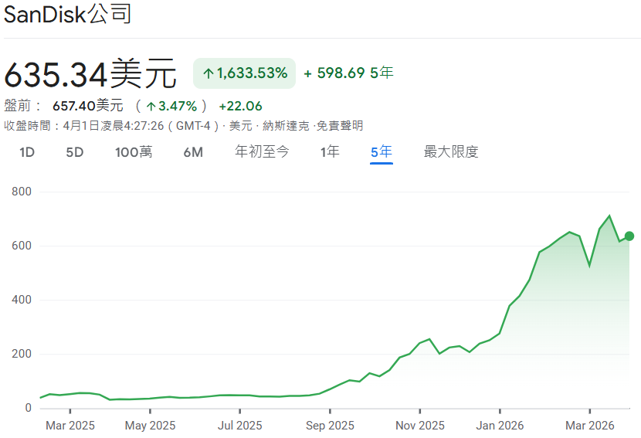Click the 800 y-axis label
This screenshot has width=641, height=438.
[22, 192]
